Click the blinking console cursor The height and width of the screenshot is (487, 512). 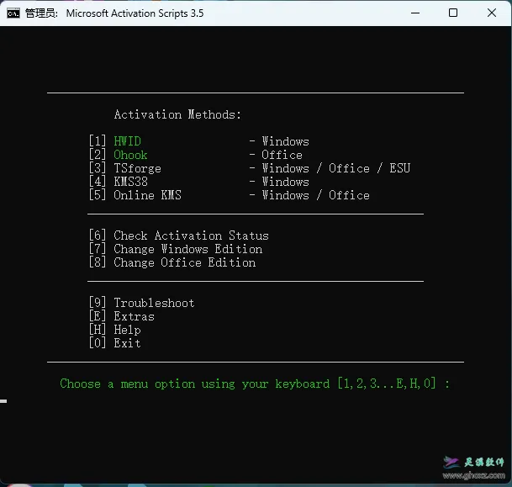[x=3, y=401]
